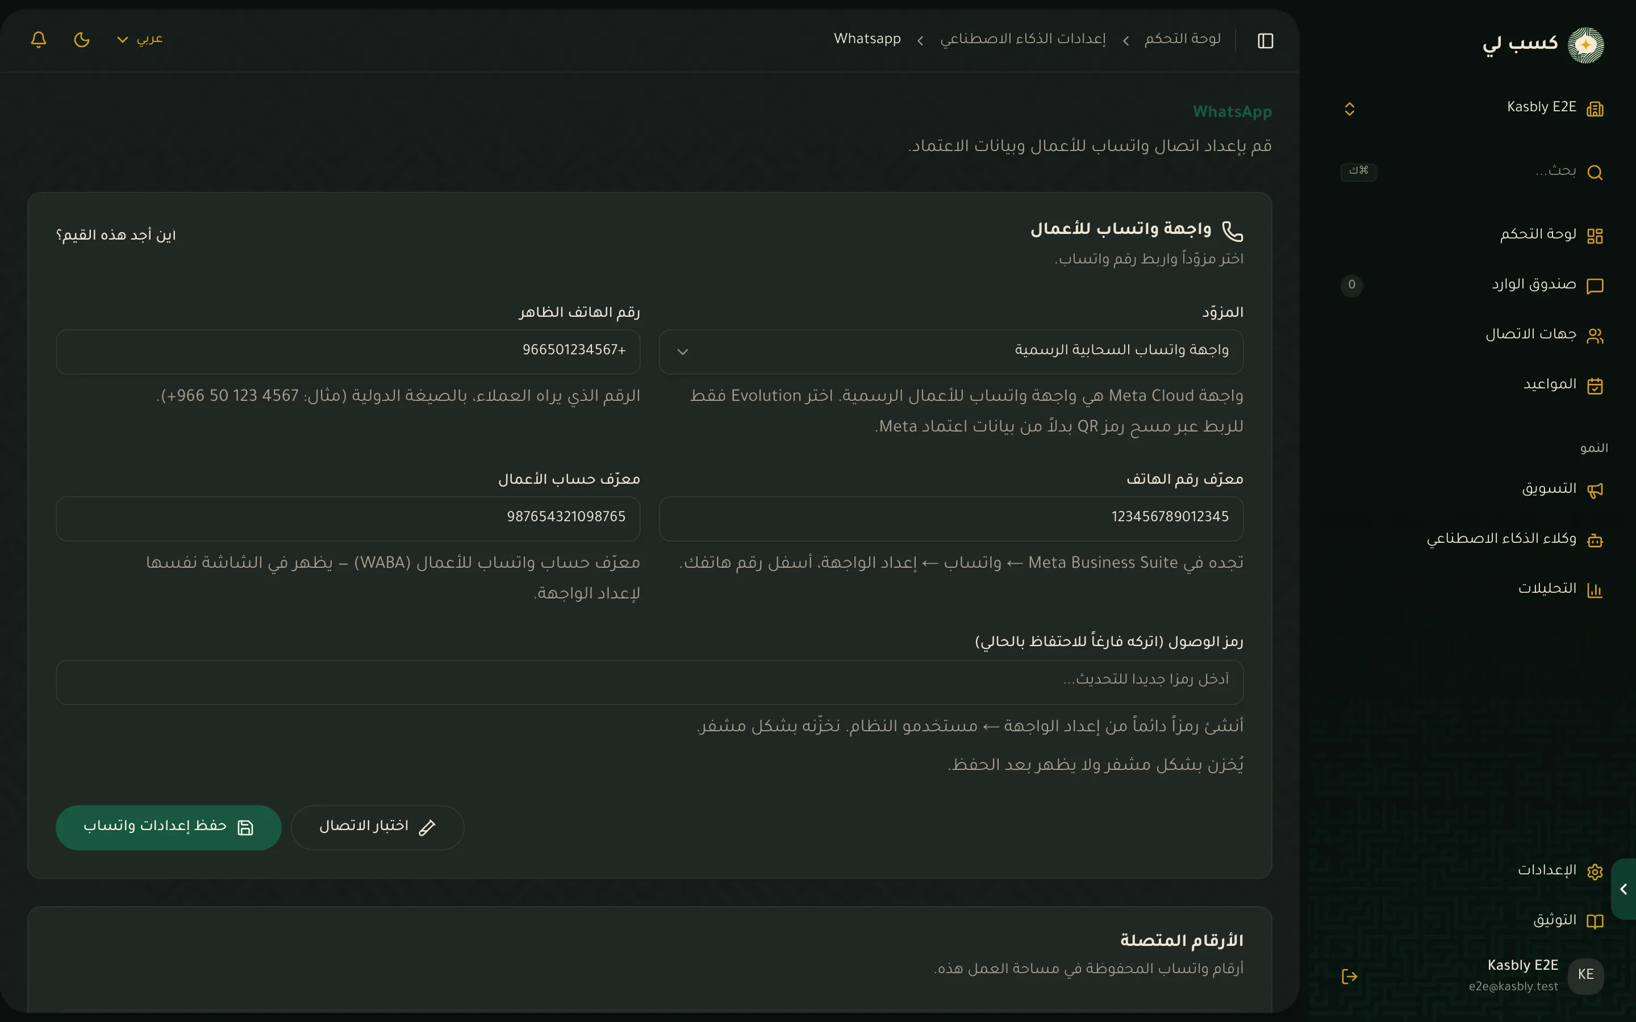Screen dimensions: 1636x1022
Task: Click the search magnifier icon
Action: (x=1595, y=173)
